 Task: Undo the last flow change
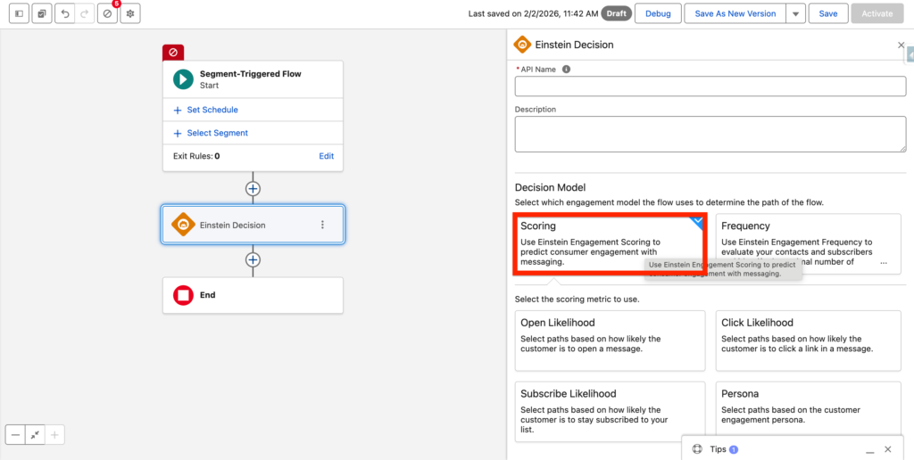point(64,14)
